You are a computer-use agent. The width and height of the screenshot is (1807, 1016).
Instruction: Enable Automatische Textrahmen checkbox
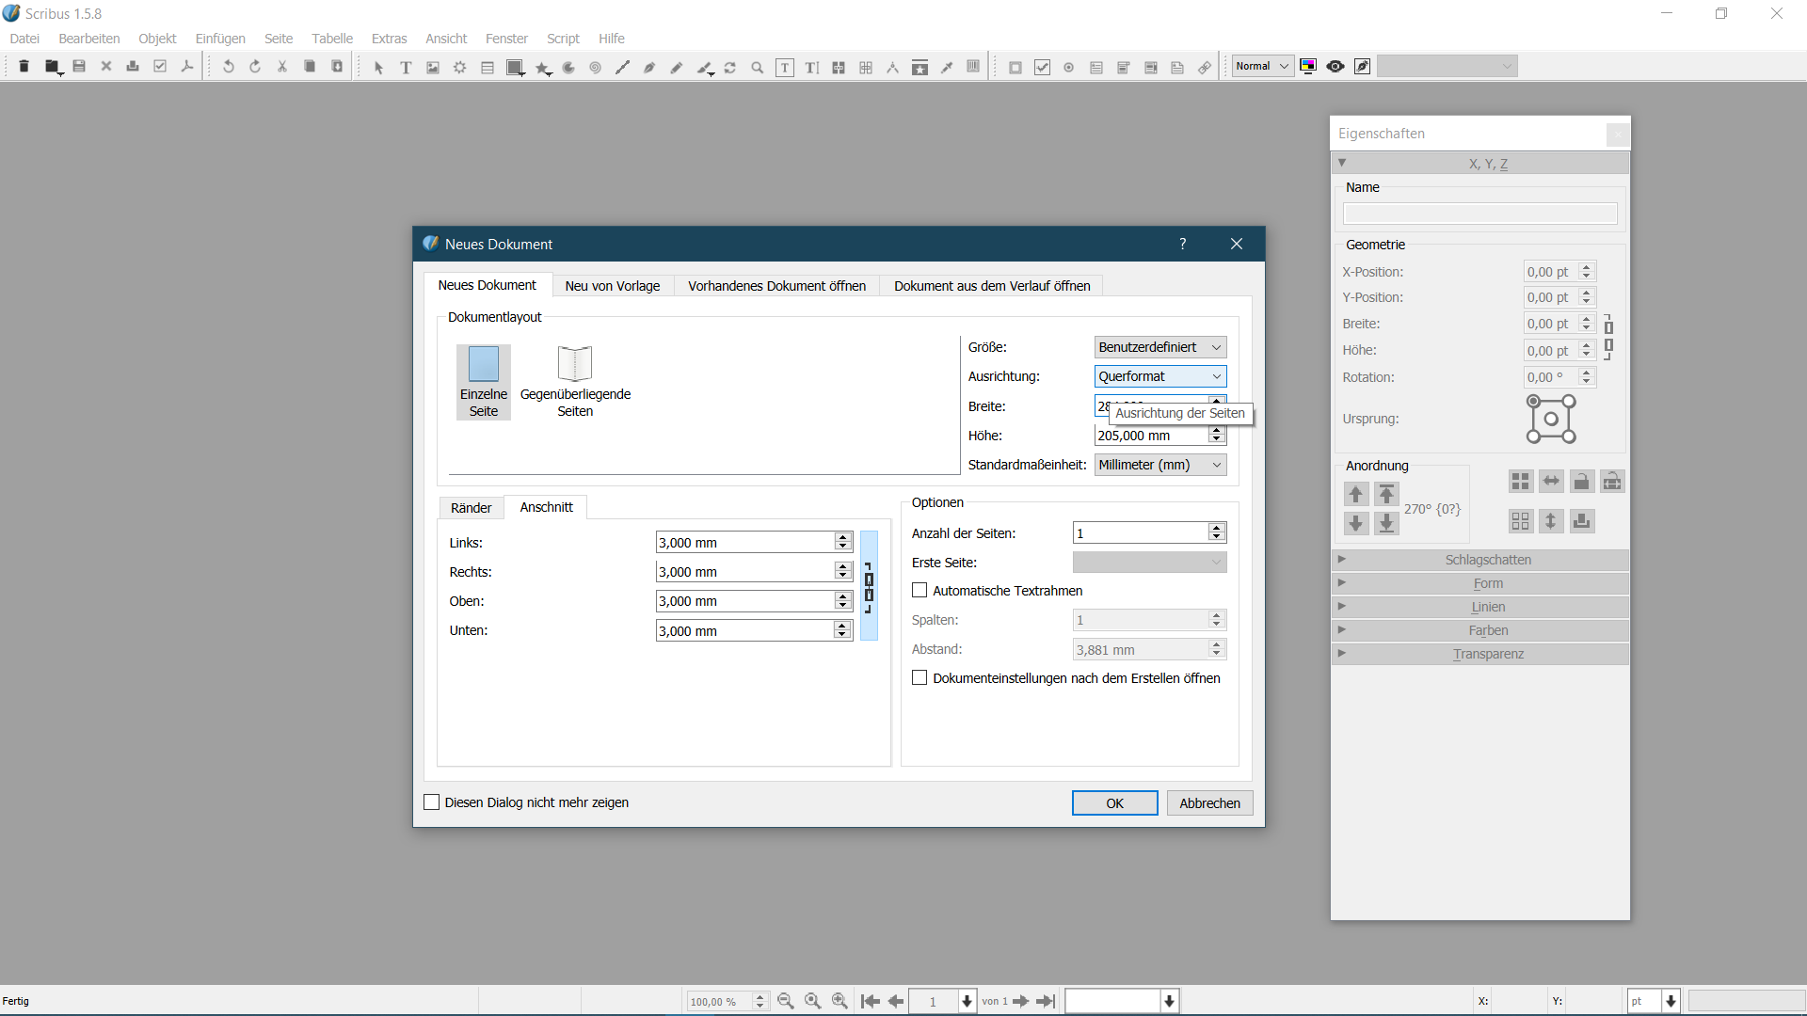click(x=919, y=591)
